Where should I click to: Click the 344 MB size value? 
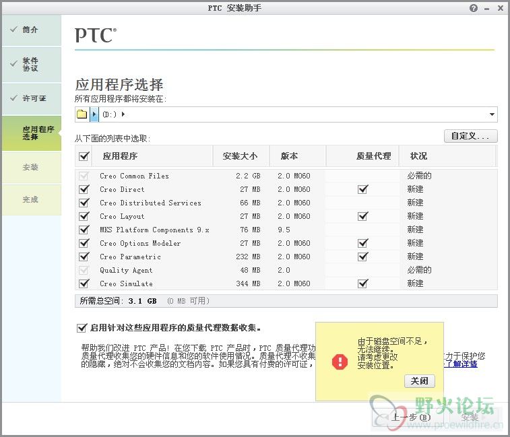tap(248, 283)
